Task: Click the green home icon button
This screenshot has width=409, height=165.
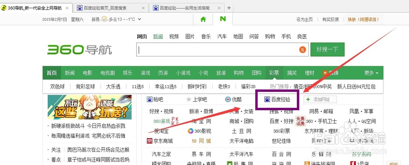Action: [x=203, y=19]
